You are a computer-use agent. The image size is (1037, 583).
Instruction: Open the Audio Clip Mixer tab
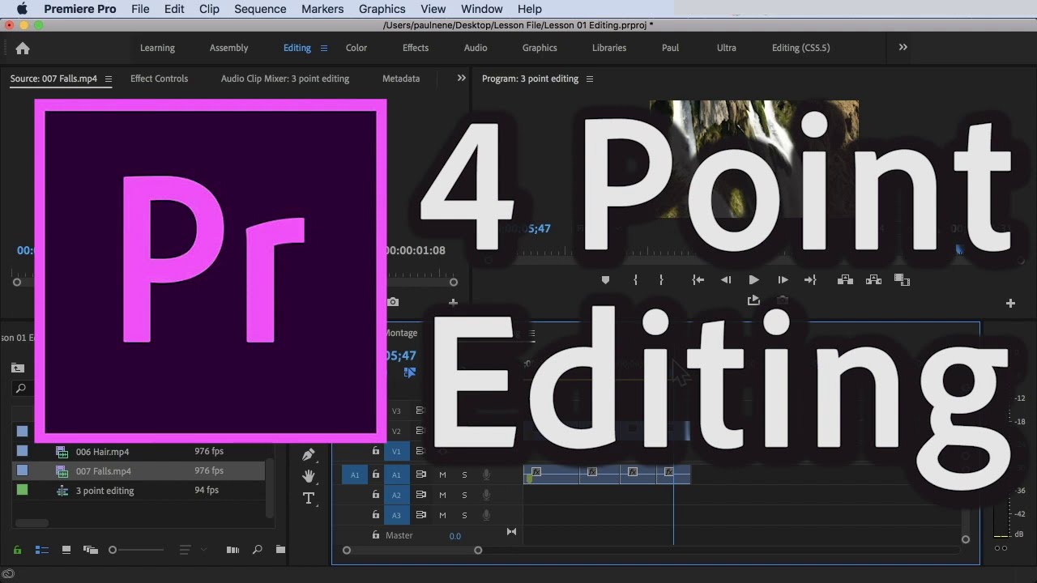[285, 79]
